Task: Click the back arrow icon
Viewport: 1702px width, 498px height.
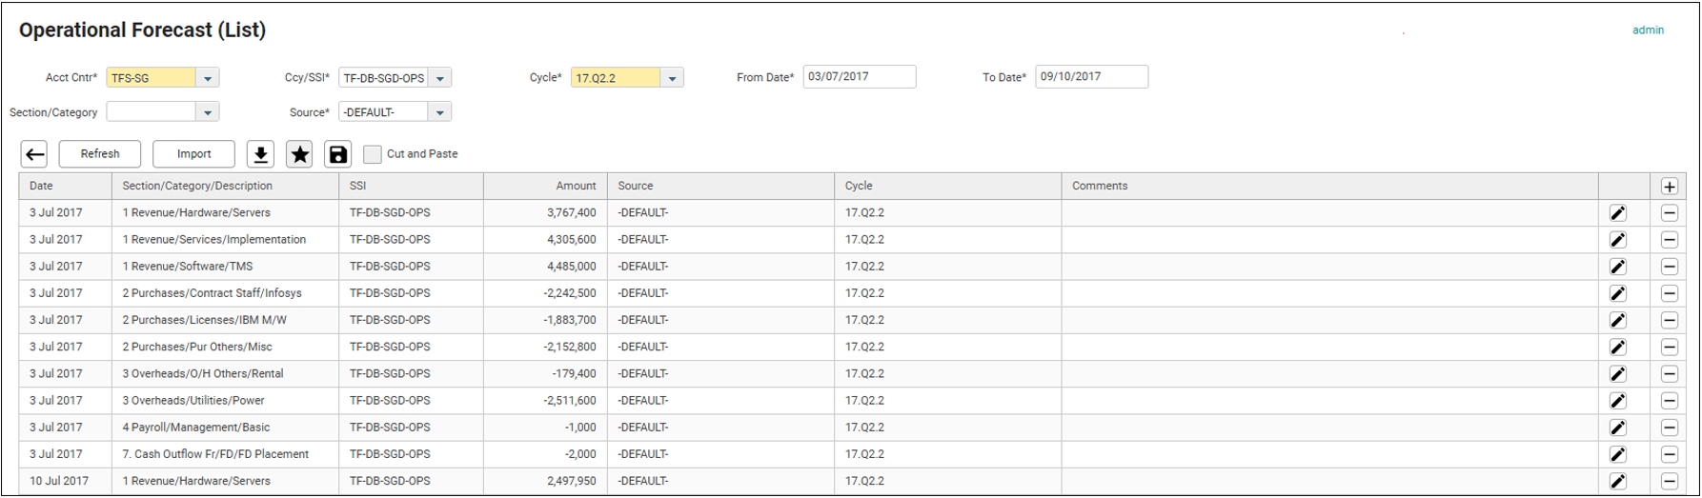Action: (34, 154)
